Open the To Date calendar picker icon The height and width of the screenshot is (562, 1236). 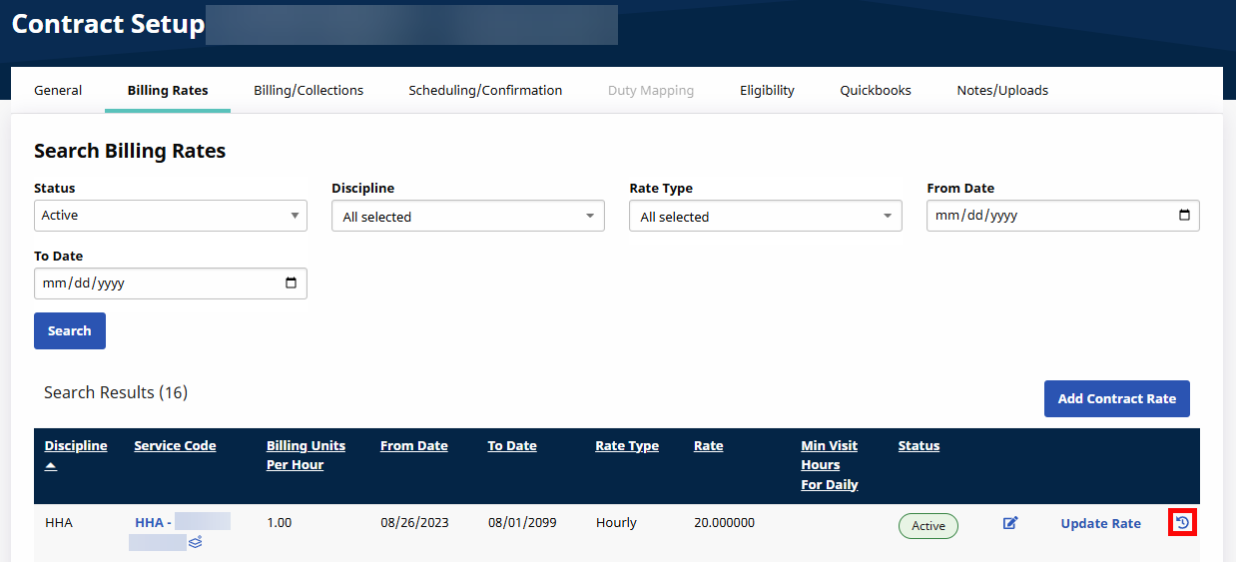pyautogui.click(x=292, y=282)
